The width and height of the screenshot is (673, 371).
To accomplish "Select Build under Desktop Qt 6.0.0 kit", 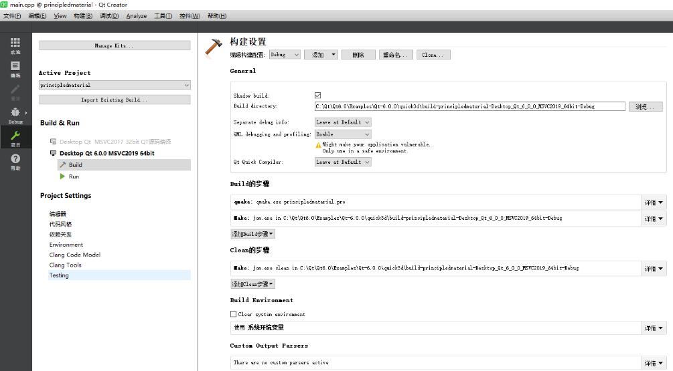I will (x=124, y=164).
